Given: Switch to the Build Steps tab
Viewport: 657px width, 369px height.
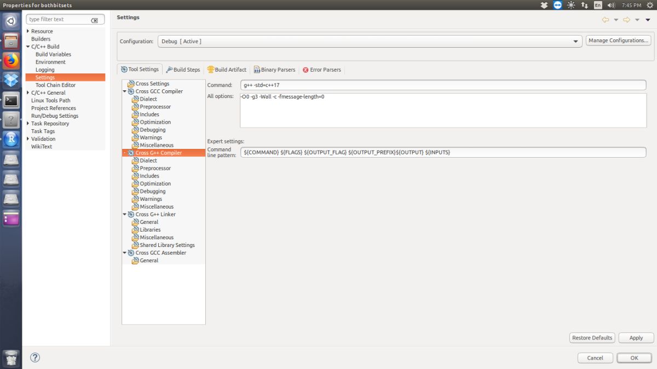Looking at the screenshot, I should (183, 70).
